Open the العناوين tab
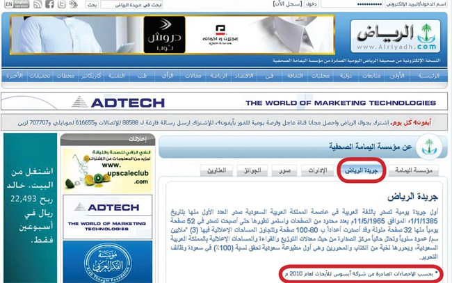452x283 pixels. 216,170
